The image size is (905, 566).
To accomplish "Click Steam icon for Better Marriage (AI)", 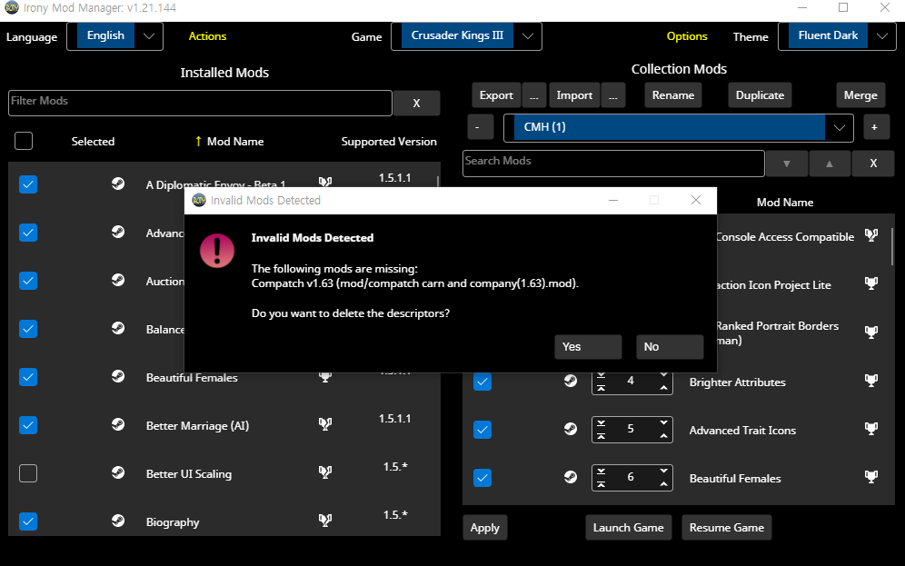I will tap(118, 424).
